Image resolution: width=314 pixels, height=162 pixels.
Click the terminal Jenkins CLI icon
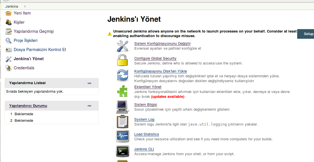click(x=123, y=151)
